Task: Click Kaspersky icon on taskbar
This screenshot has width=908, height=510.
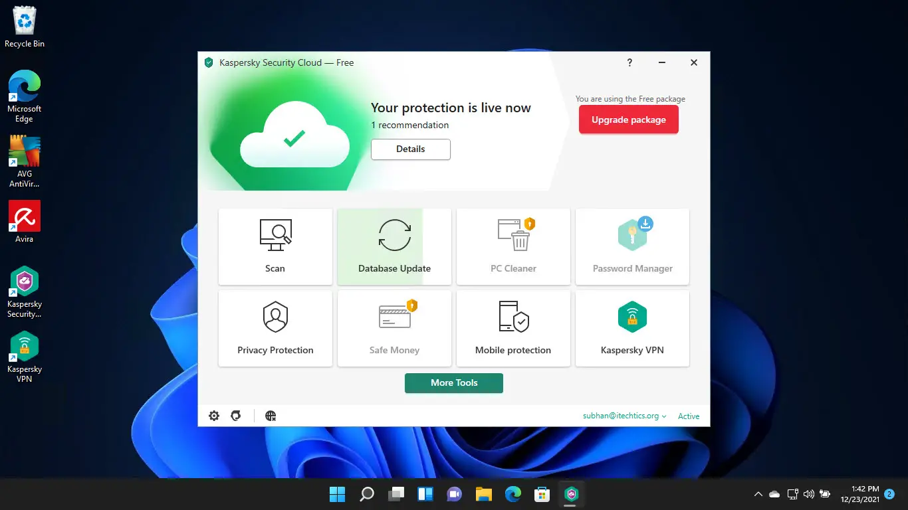Action: [571, 494]
